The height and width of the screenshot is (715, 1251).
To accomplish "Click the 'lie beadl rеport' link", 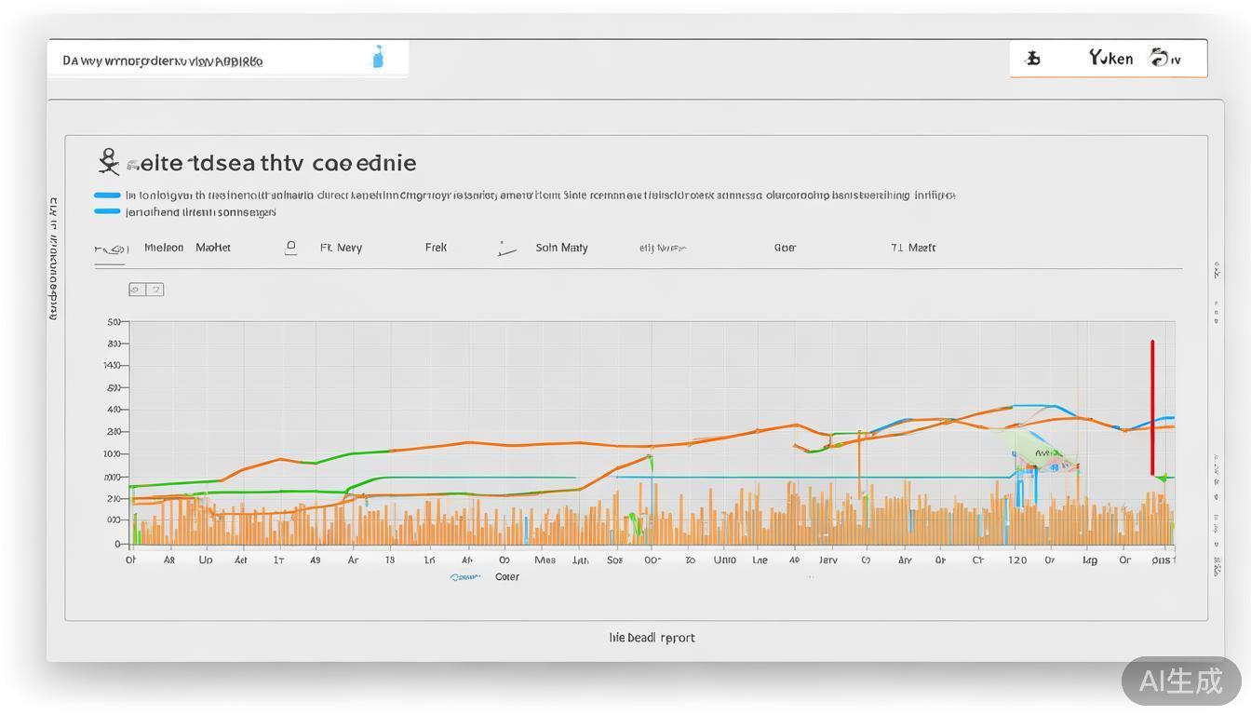I will 652,638.
